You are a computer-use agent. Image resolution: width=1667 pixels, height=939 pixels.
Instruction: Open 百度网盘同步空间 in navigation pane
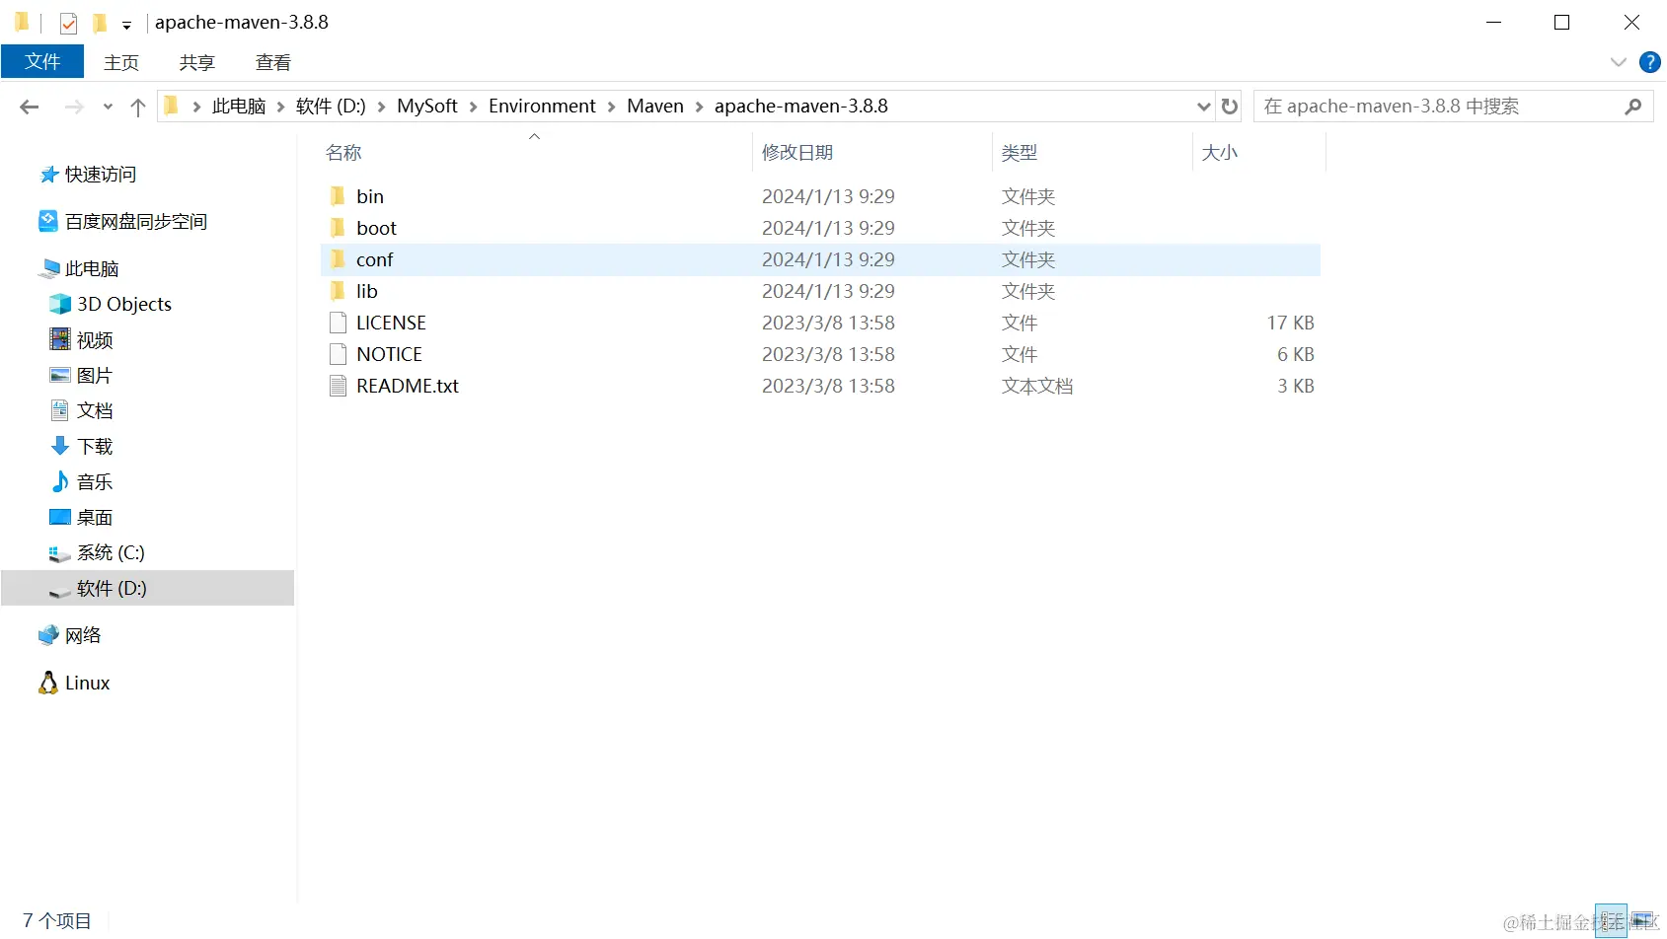point(136,222)
